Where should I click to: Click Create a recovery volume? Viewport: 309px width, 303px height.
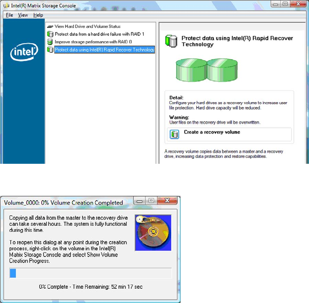pyautogui.click(x=212, y=132)
